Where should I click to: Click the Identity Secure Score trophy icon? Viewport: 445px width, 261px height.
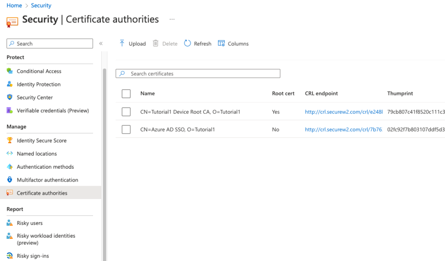(10, 140)
